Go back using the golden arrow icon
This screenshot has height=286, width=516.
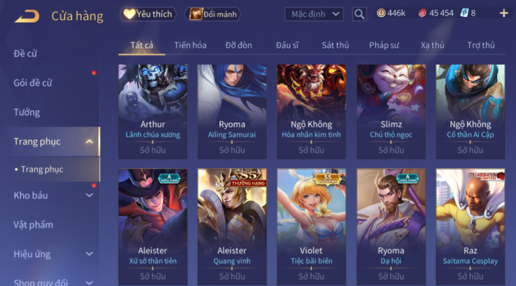(x=27, y=15)
